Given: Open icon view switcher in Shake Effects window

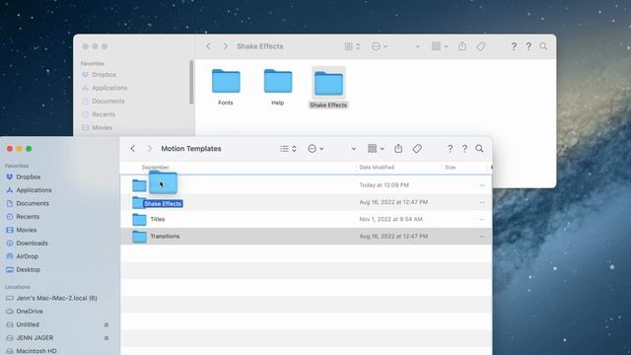Looking at the screenshot, I should (x=352, y=46).
